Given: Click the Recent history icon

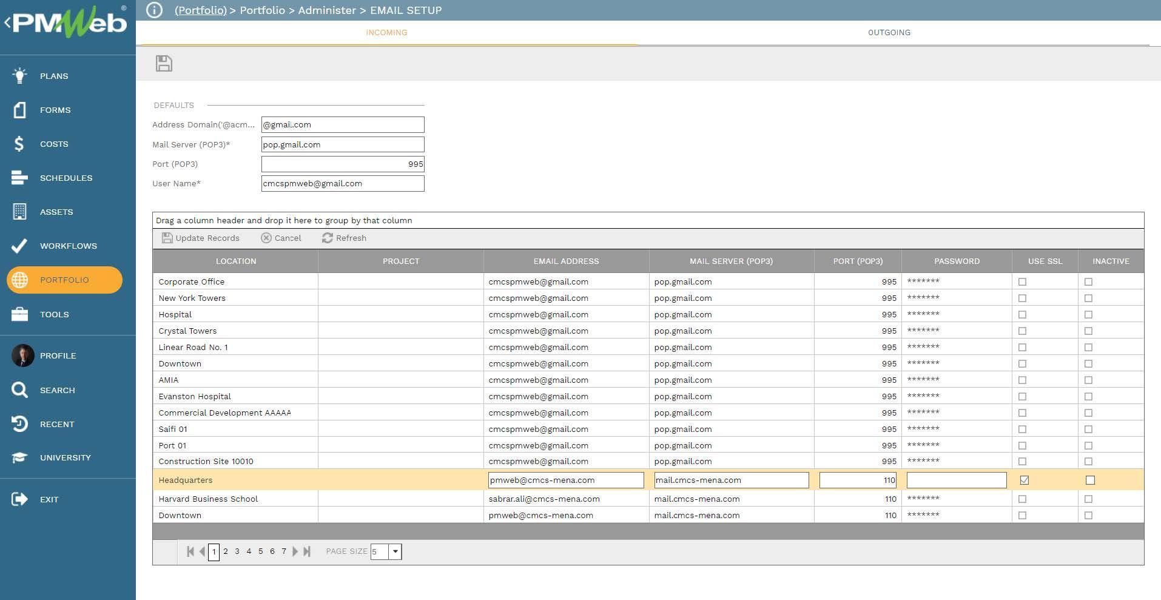Looking at the screenshot, I should [x=19, y=424].
